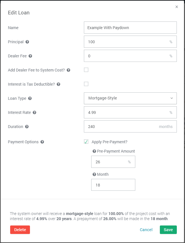Screen dimensions: 185x243
Task: Click the red Delete button
Action: pos(20,230)
